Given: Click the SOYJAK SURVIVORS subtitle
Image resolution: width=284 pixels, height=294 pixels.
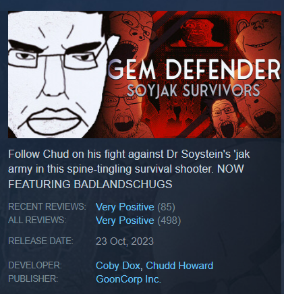Looking at the screenshot, I should tap(193, 90).
